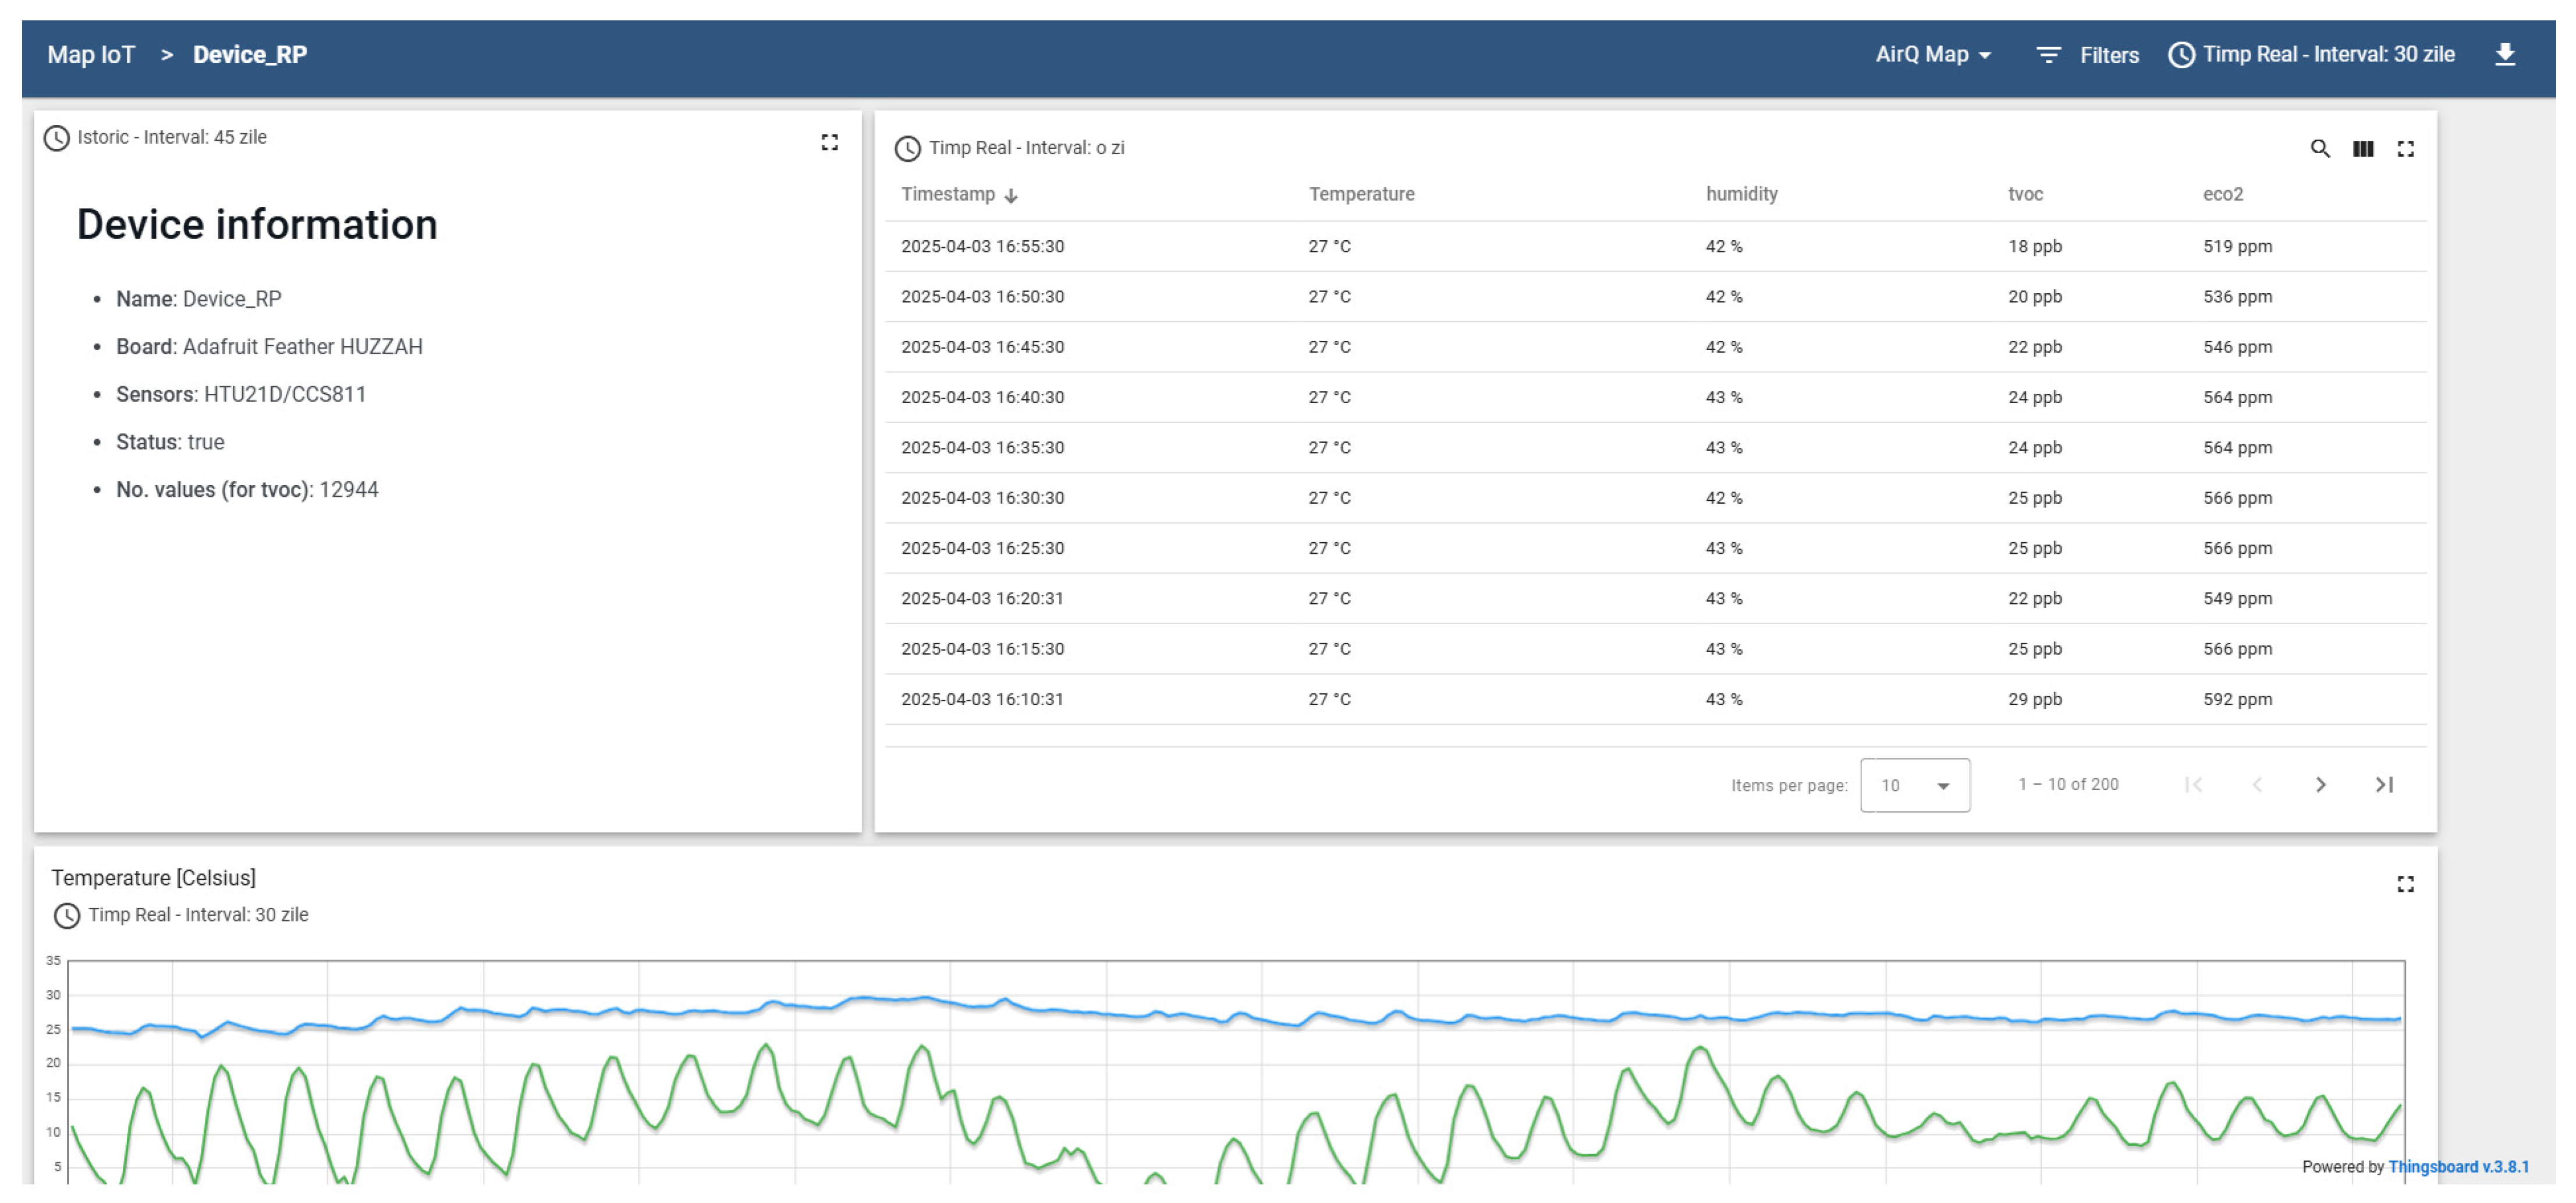Viewport: 2576px width, 1203px height.
Task: Click 'Timp Real - Interval: o zi' label
Action: click(1026, 148)
